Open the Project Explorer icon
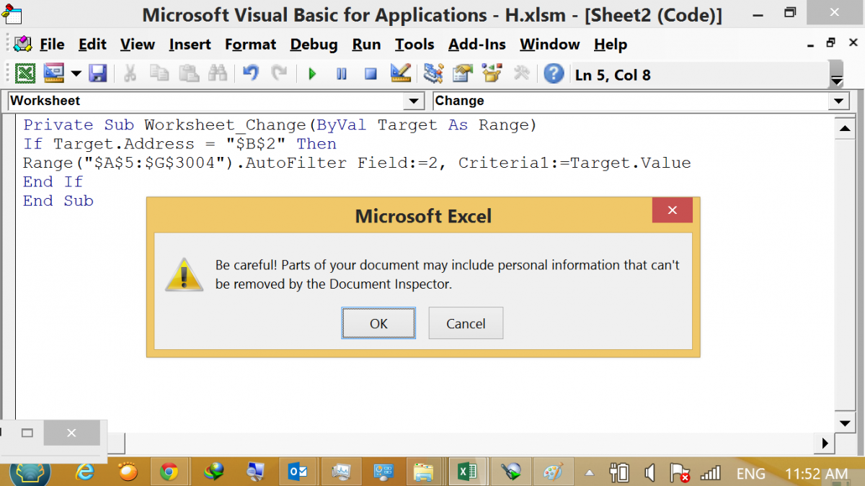 pyautogui.click(x=433, y=73)
